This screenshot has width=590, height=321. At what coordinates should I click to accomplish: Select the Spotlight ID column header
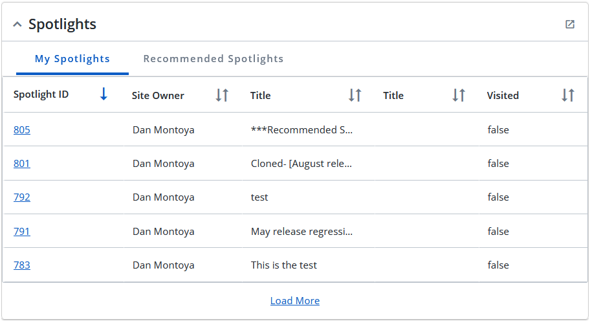(41, 94)
